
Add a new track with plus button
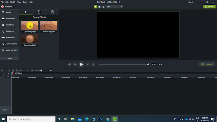(8, 74)
